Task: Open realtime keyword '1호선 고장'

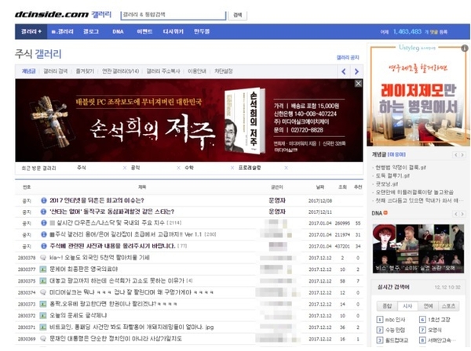Action: [439, 320]
